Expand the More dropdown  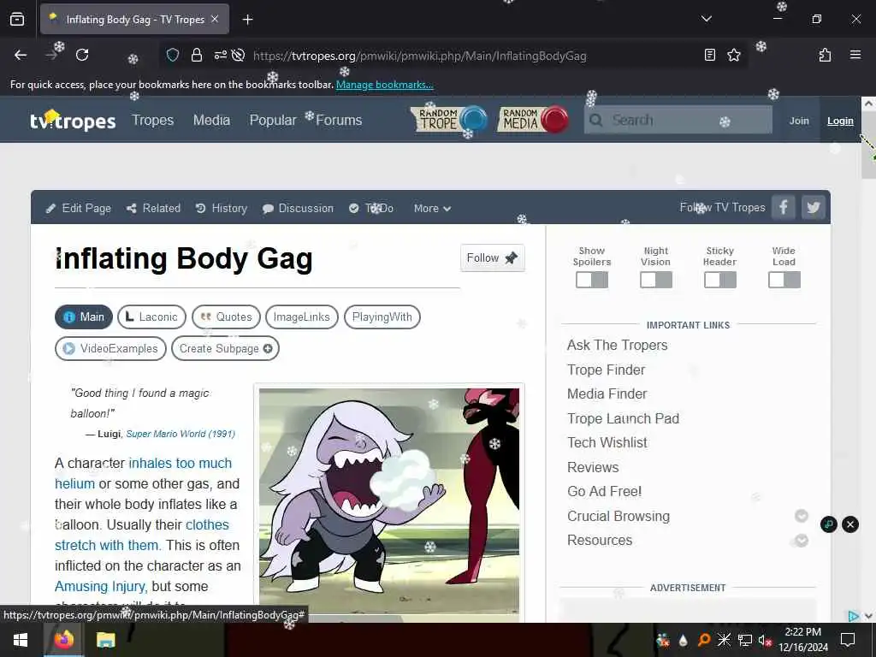pyautogui.click(x=432, y=208)
